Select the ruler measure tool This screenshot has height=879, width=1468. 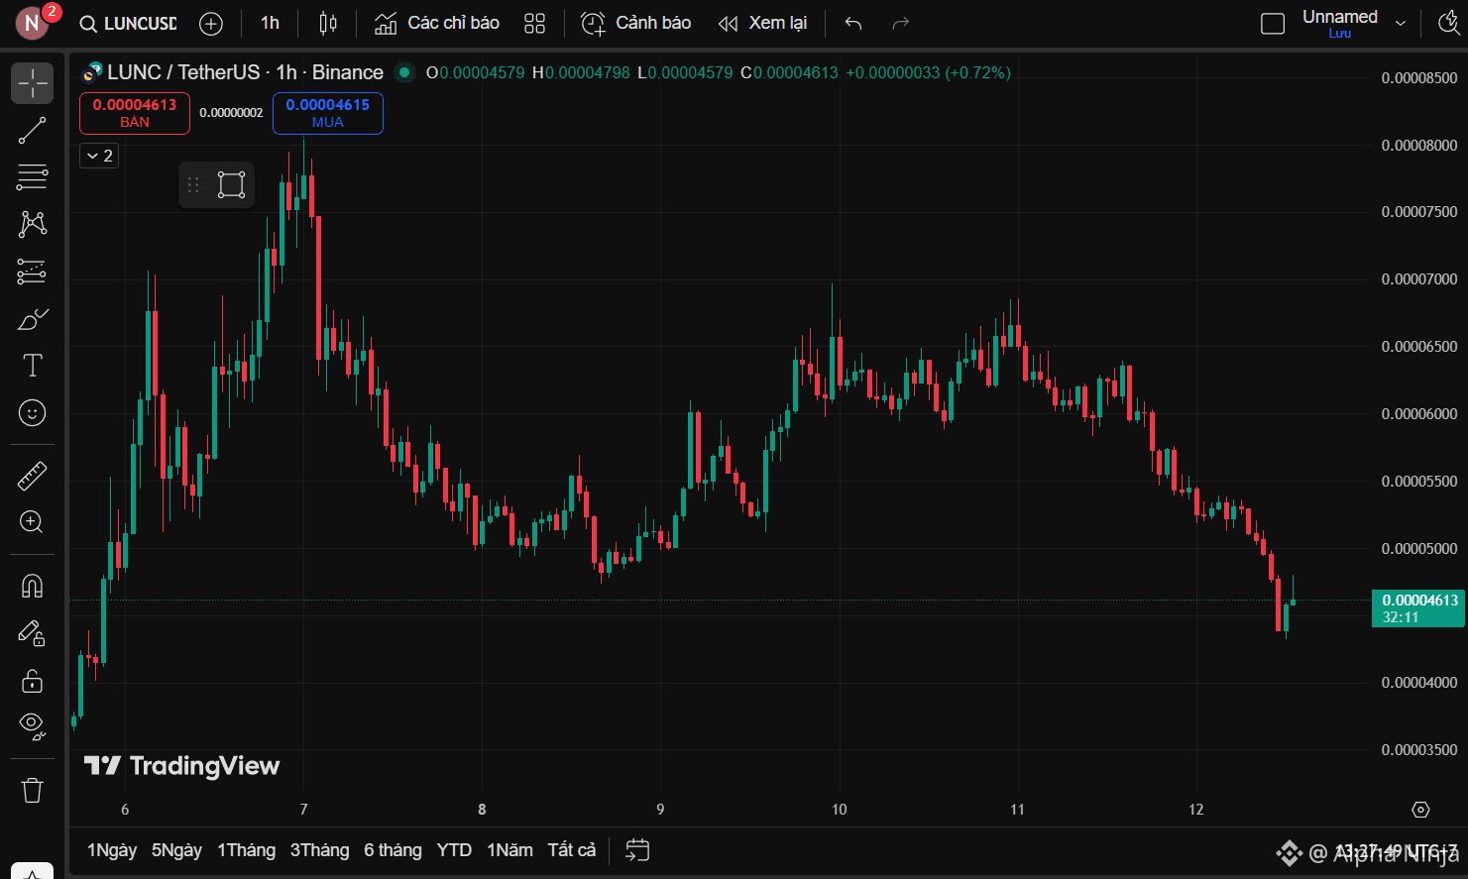[32, 476]
